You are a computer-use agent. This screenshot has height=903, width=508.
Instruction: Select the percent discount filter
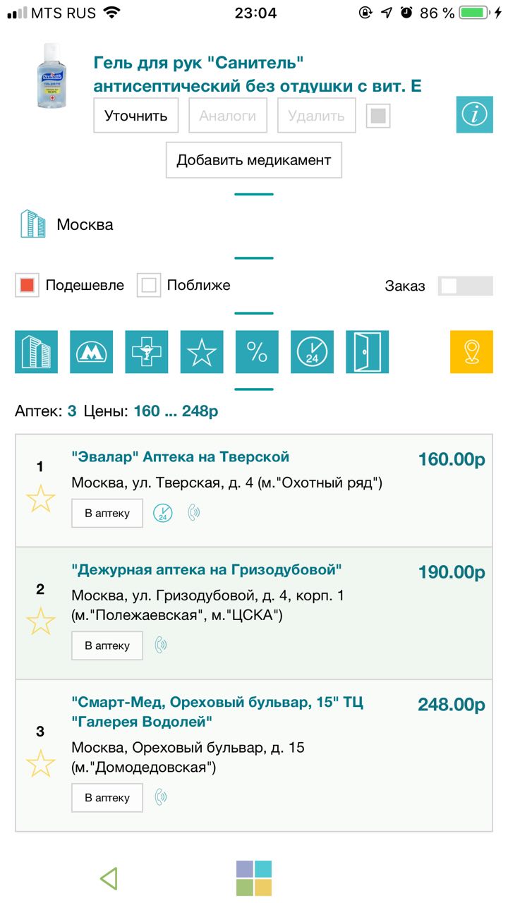click(257, 352)
